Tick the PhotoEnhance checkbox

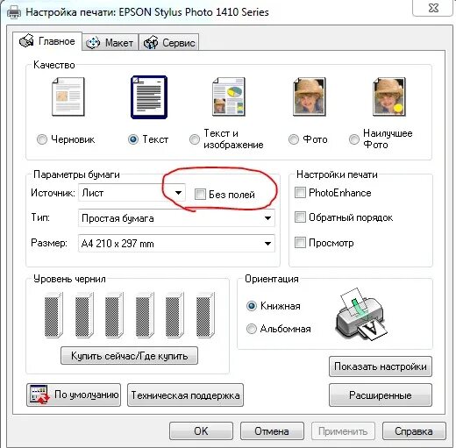point(300,193)
